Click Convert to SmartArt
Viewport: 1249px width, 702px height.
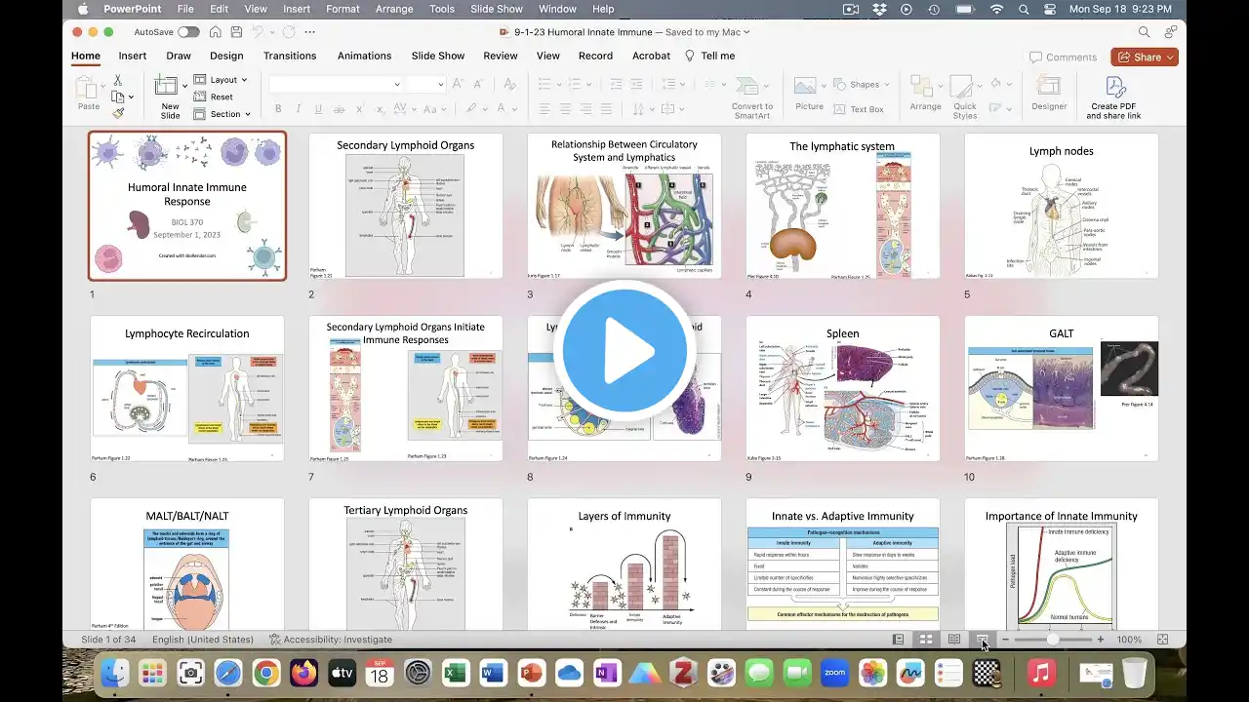[752, 97]
